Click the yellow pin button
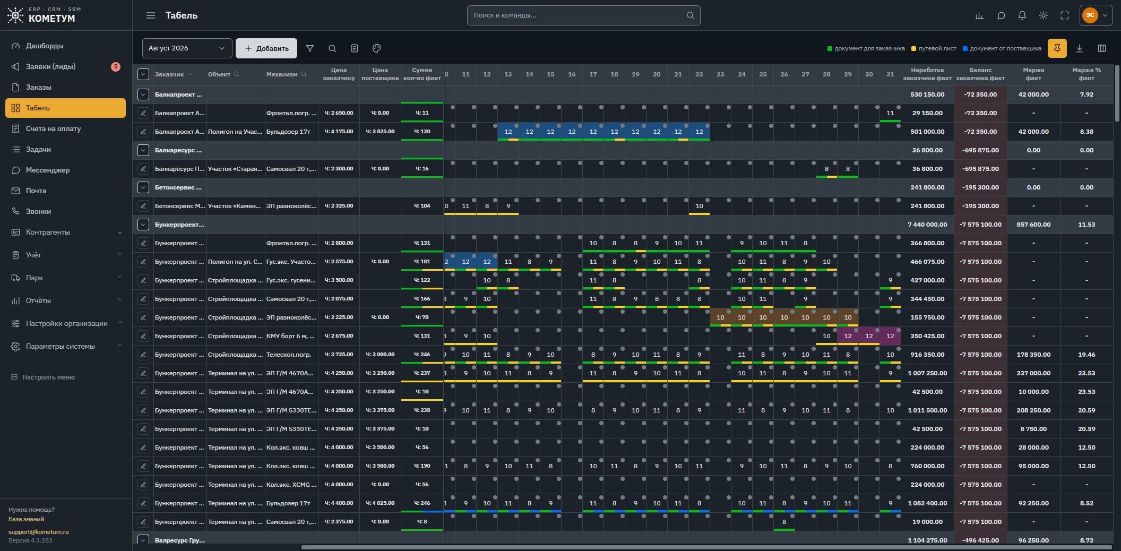The image size is (1121, 551). (1057, 48)
